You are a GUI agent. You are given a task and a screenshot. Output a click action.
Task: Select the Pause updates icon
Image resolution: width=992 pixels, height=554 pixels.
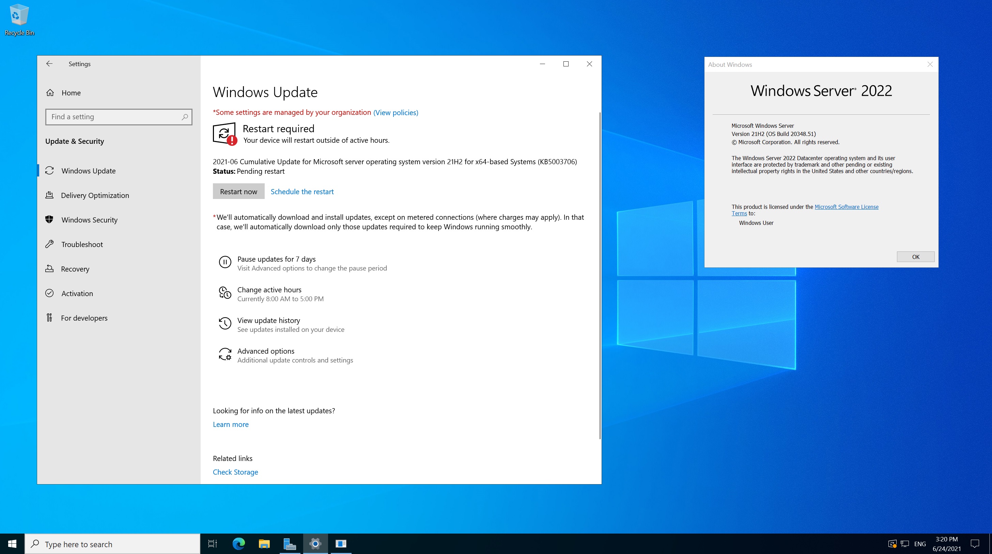click(x=225, y=262)
